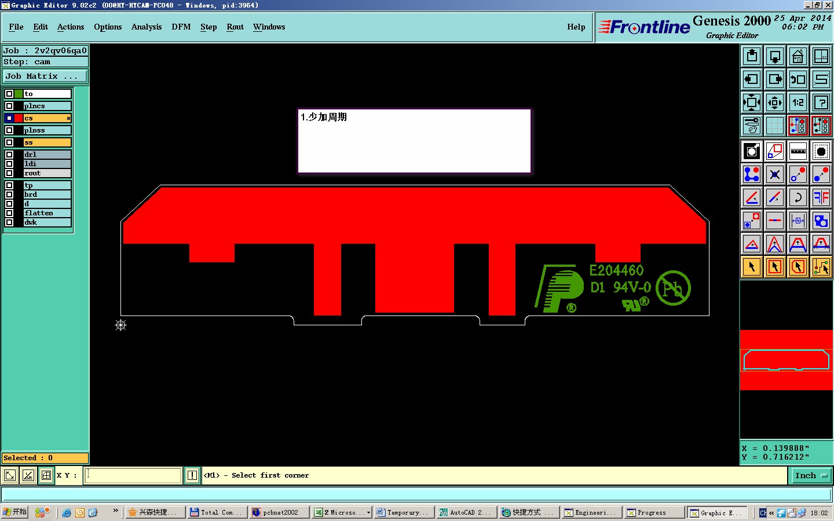Click the note text box '1.少加周期'
Image resolution: width=834 pixels, height=521 pixels.
click(414, 141)
